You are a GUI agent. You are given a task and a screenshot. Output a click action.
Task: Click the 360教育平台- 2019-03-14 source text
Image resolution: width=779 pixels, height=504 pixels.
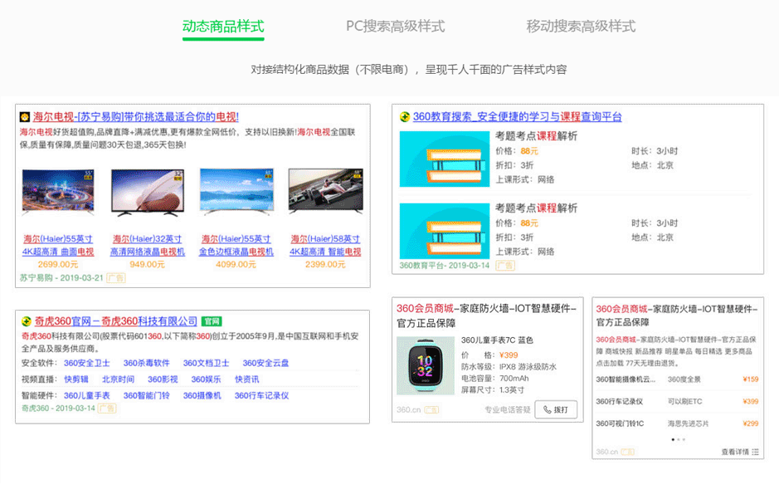[x=445, y=266]
